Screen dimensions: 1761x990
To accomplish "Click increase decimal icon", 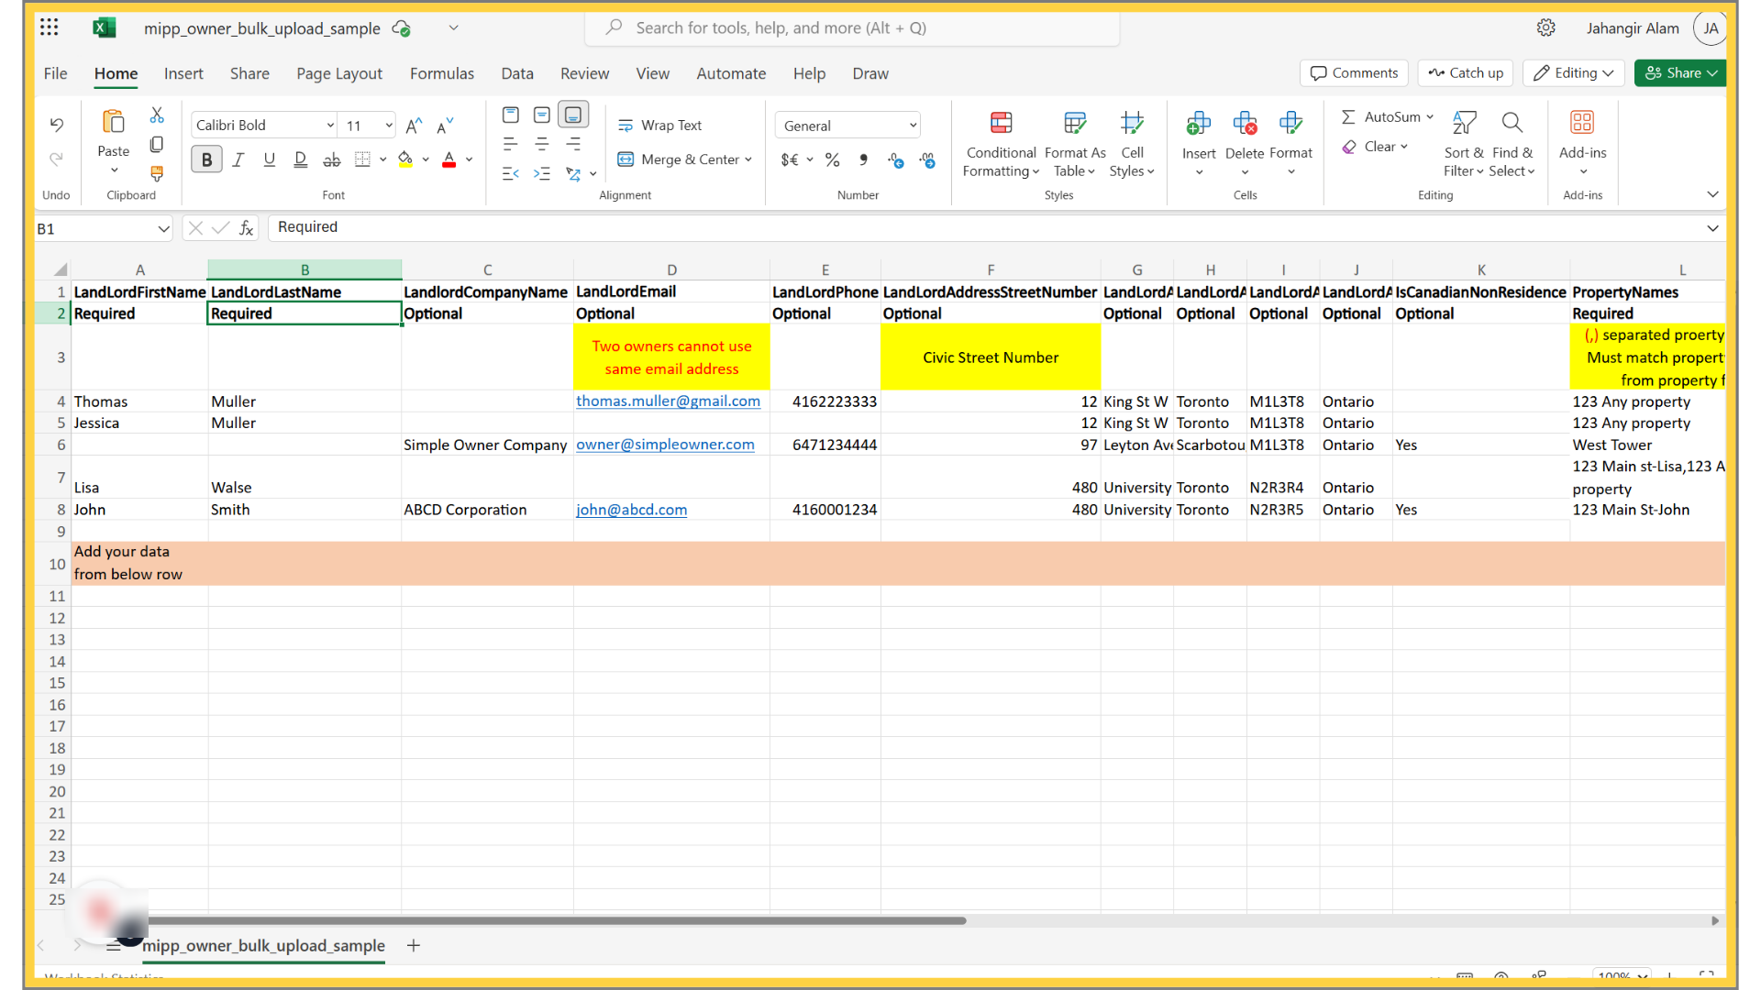I will [x=896, y=159].
